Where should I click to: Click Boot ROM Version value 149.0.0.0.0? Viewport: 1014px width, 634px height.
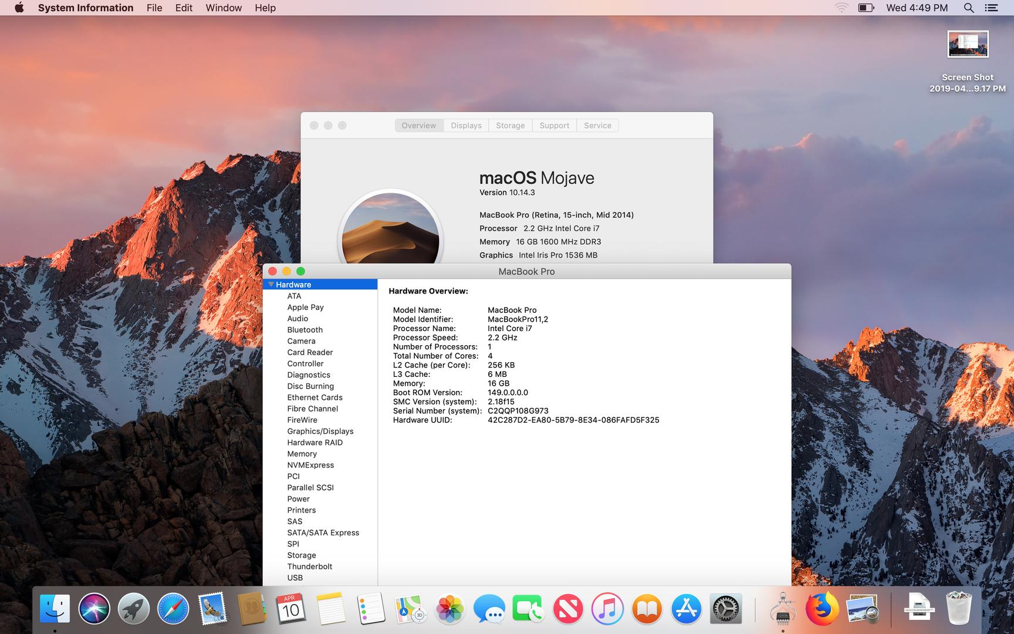coord(508,392)
